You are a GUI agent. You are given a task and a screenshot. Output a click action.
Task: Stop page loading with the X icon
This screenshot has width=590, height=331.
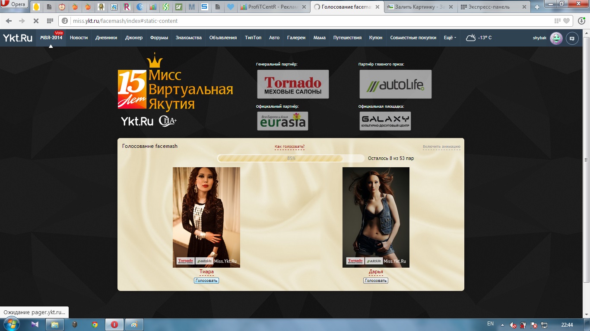click(36, 21)
